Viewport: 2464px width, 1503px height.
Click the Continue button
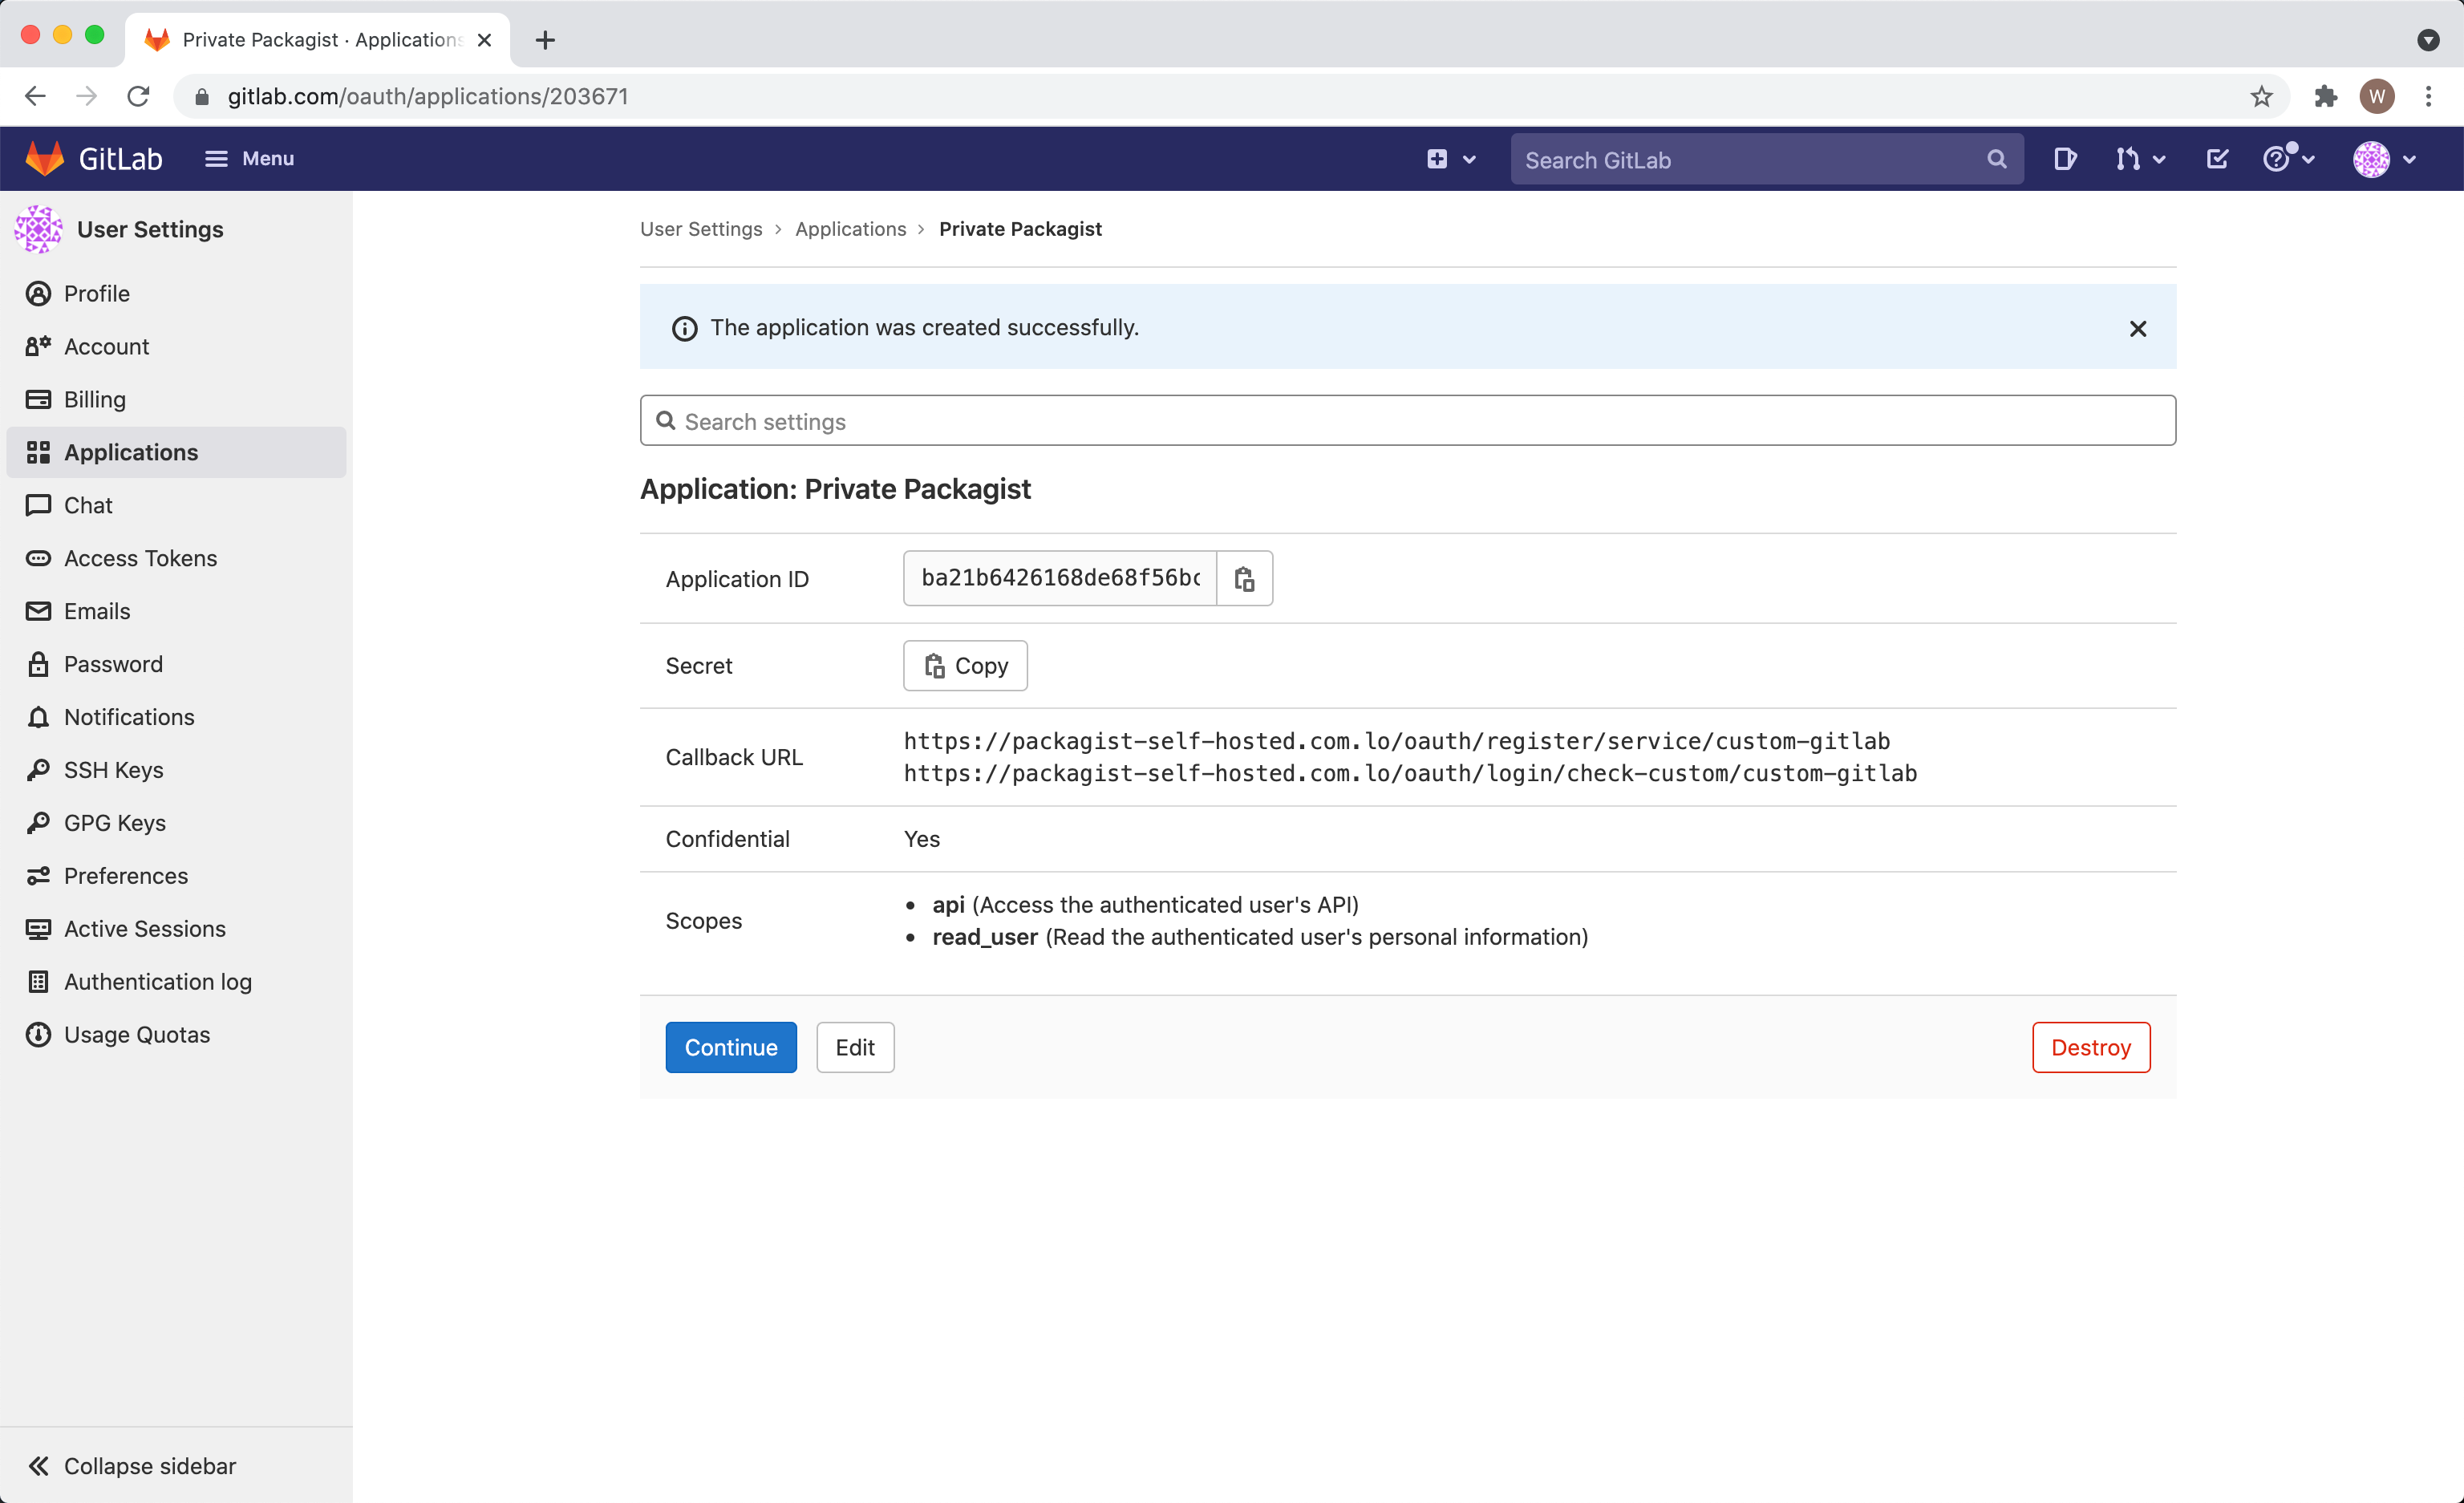(x=731, y=1047)
